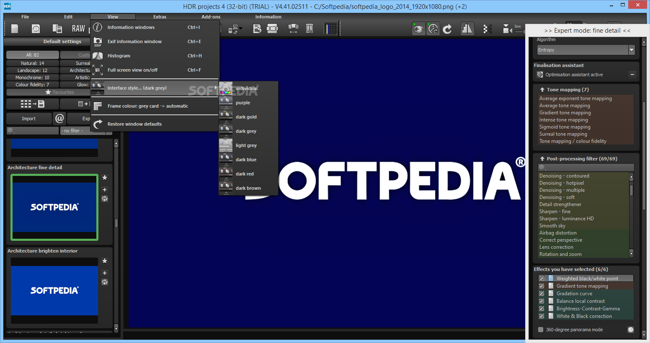650x343 pixels.
Task: Open the Add-ons menu
Action: click(x=211, y=17)
